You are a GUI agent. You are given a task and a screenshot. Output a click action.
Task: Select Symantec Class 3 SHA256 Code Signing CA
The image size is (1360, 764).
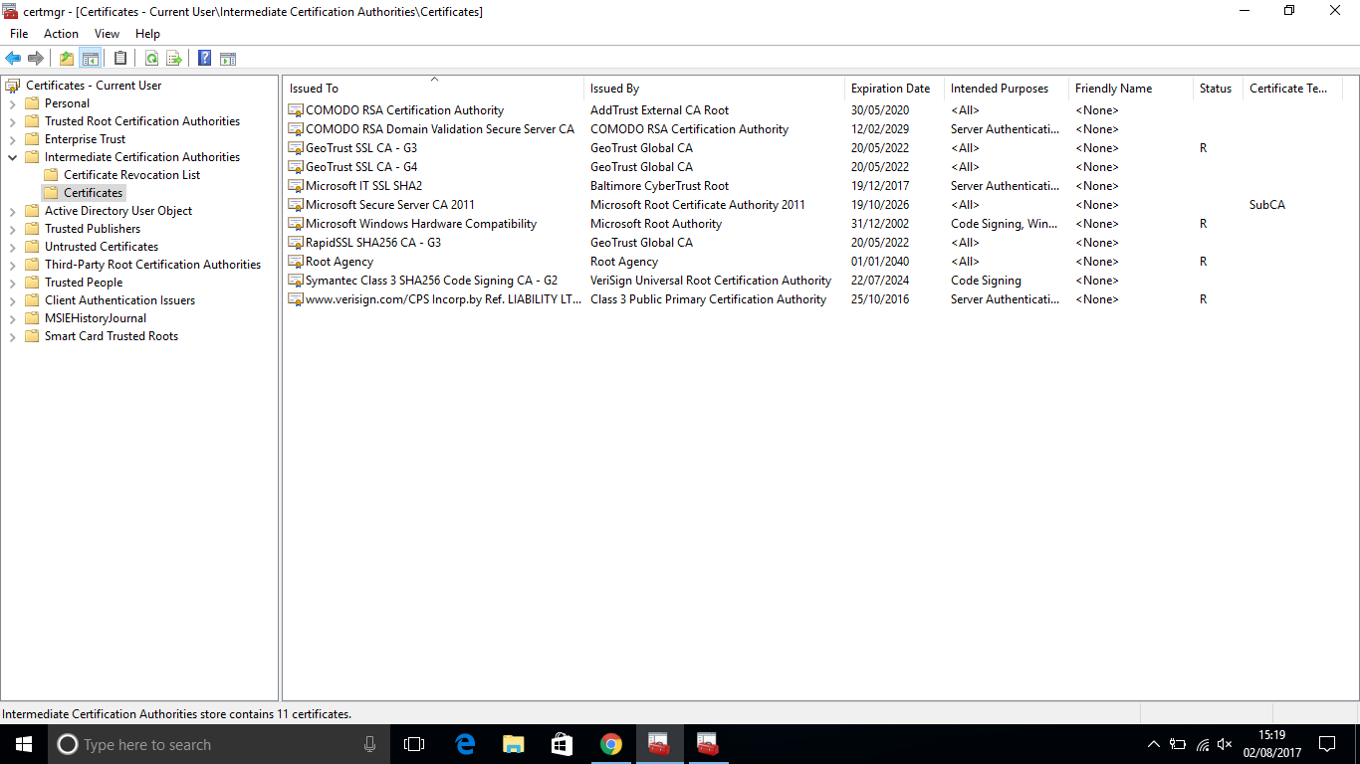431,281
